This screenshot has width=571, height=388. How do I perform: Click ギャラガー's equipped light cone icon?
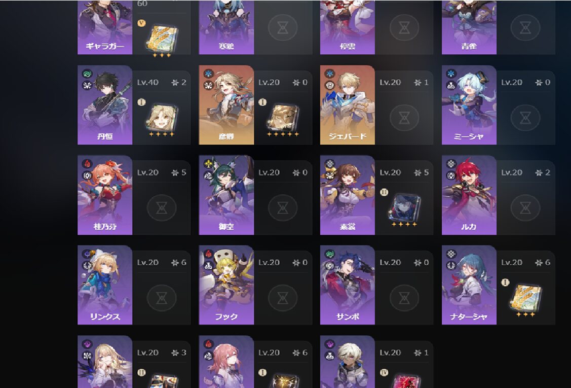point(162,38)
